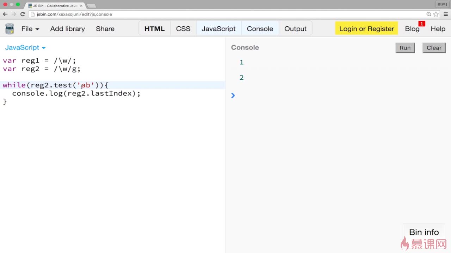Open the Chrome menu icon
Screen dimensions: 451x253
(x=446, y=14)
